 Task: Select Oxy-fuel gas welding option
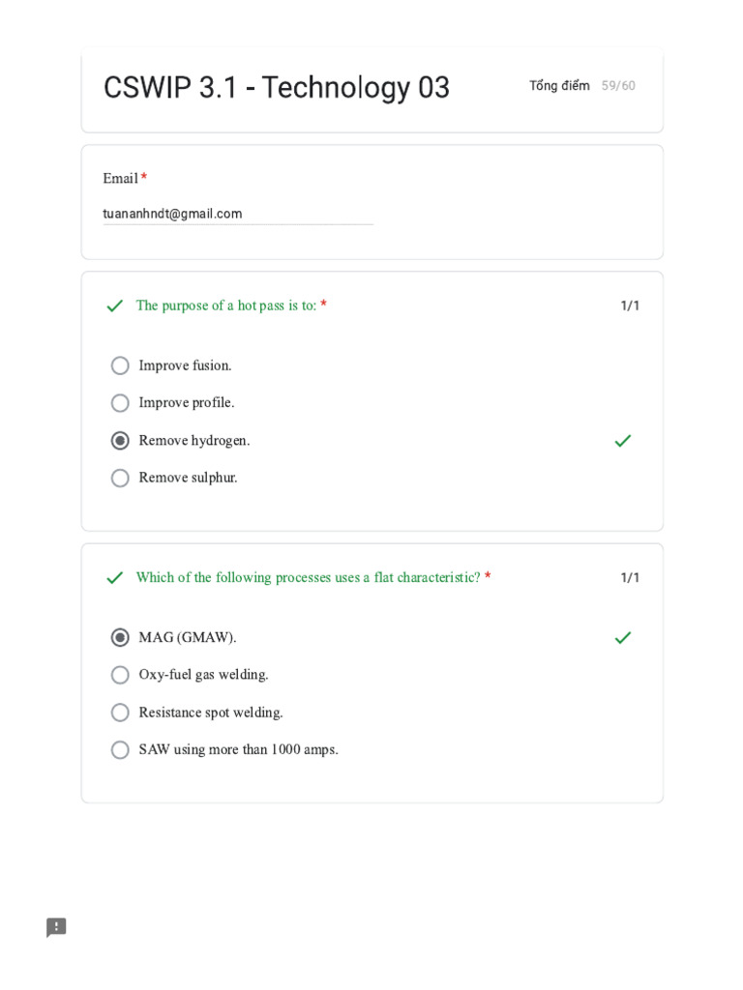point(120,675)
